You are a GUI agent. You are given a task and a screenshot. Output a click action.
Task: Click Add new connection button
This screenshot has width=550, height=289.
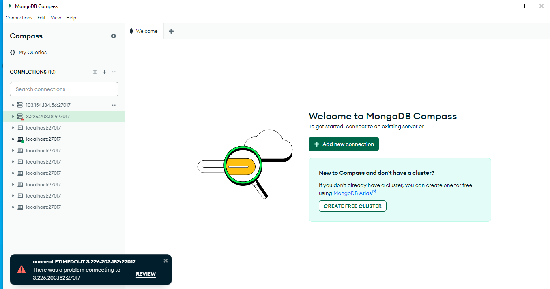tap(344, 144)
